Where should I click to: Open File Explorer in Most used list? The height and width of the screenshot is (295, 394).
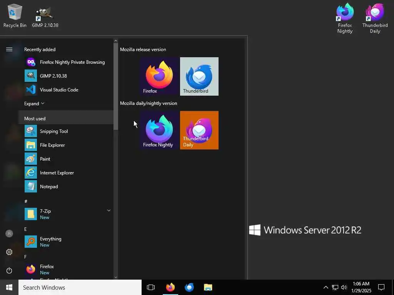[66, 145]
